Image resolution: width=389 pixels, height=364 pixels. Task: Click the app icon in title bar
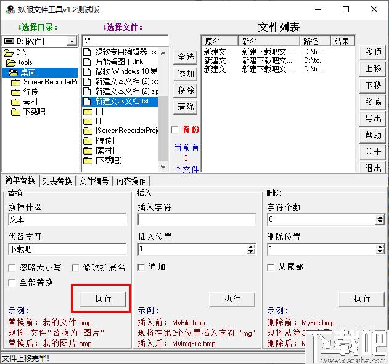10,9
